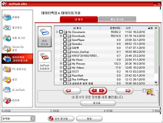
Task: Check the Downloads folder checkbox
Action: 65,36
